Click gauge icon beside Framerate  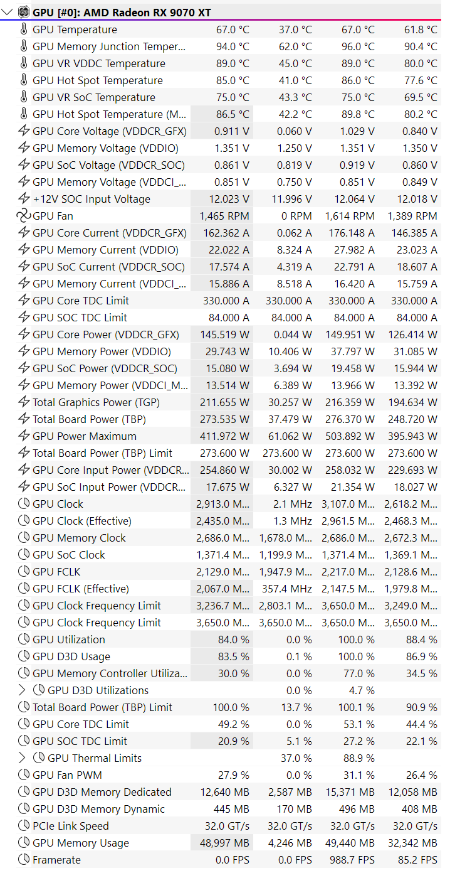[24, 860]
